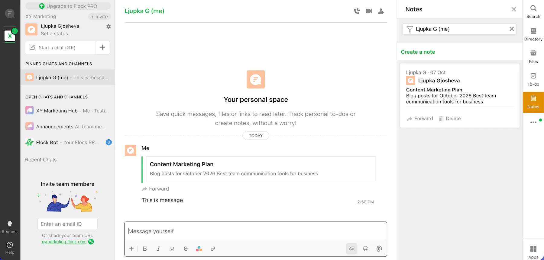The height and width of the screenshot is (260, 544).
Task: Open Search in the right sidebar
Action: (x=533, y=11)
